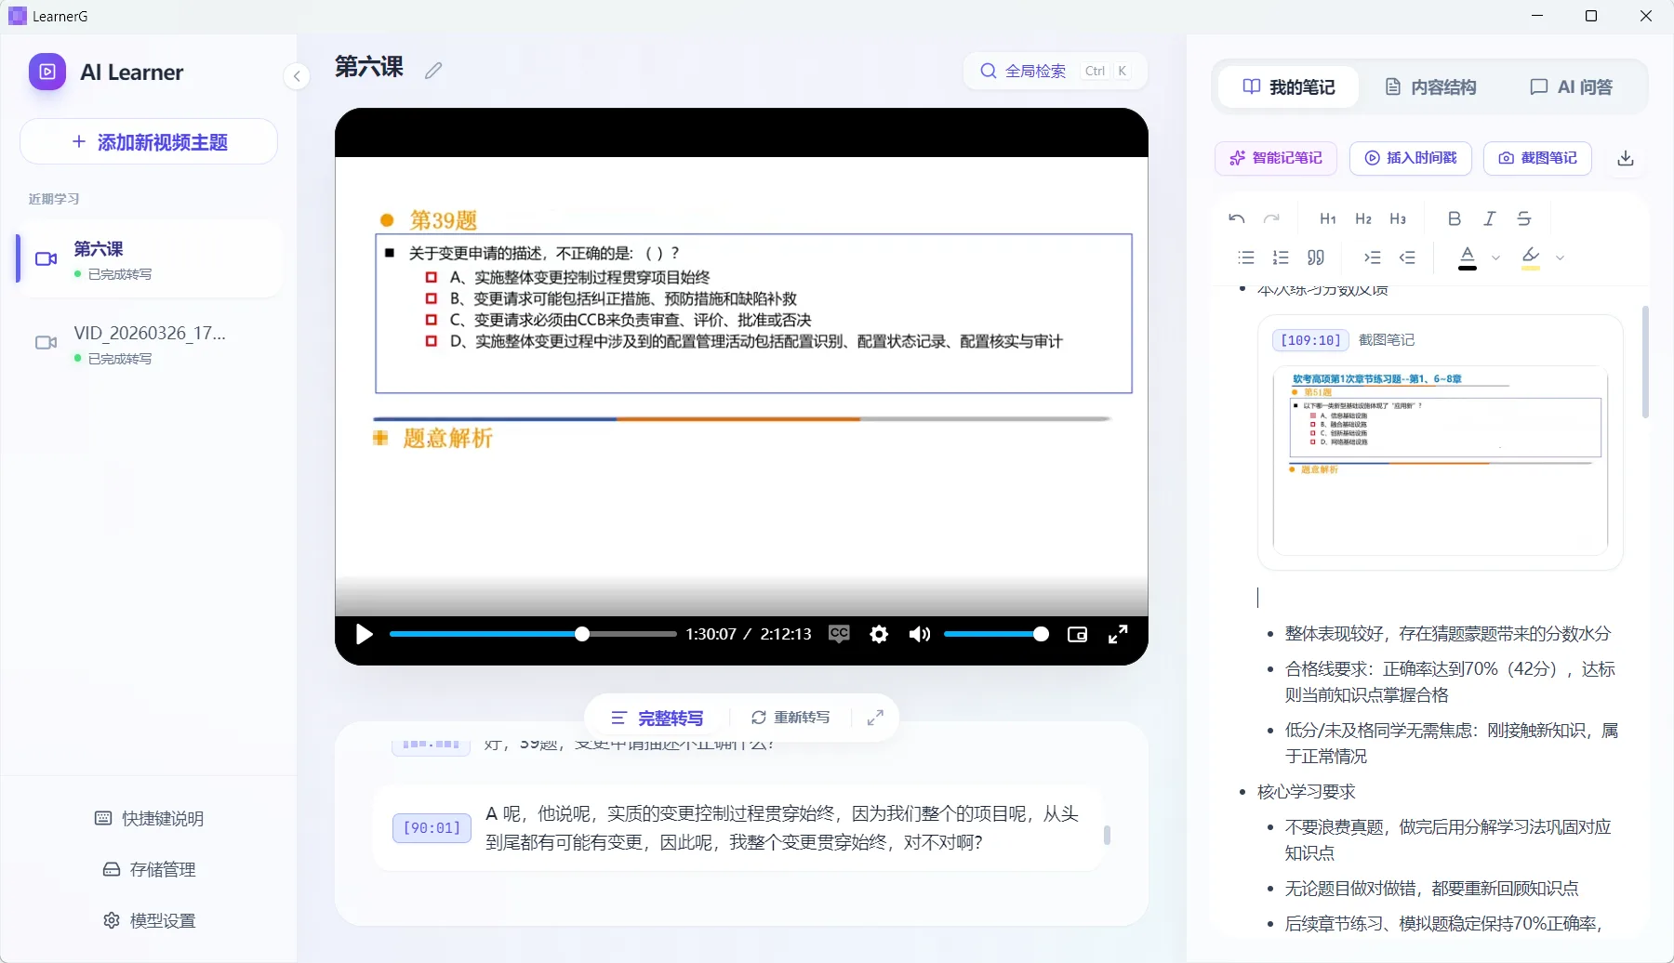Insert bulleted list
This screenshot has width=1674, height=963.
coord(1246,257)
